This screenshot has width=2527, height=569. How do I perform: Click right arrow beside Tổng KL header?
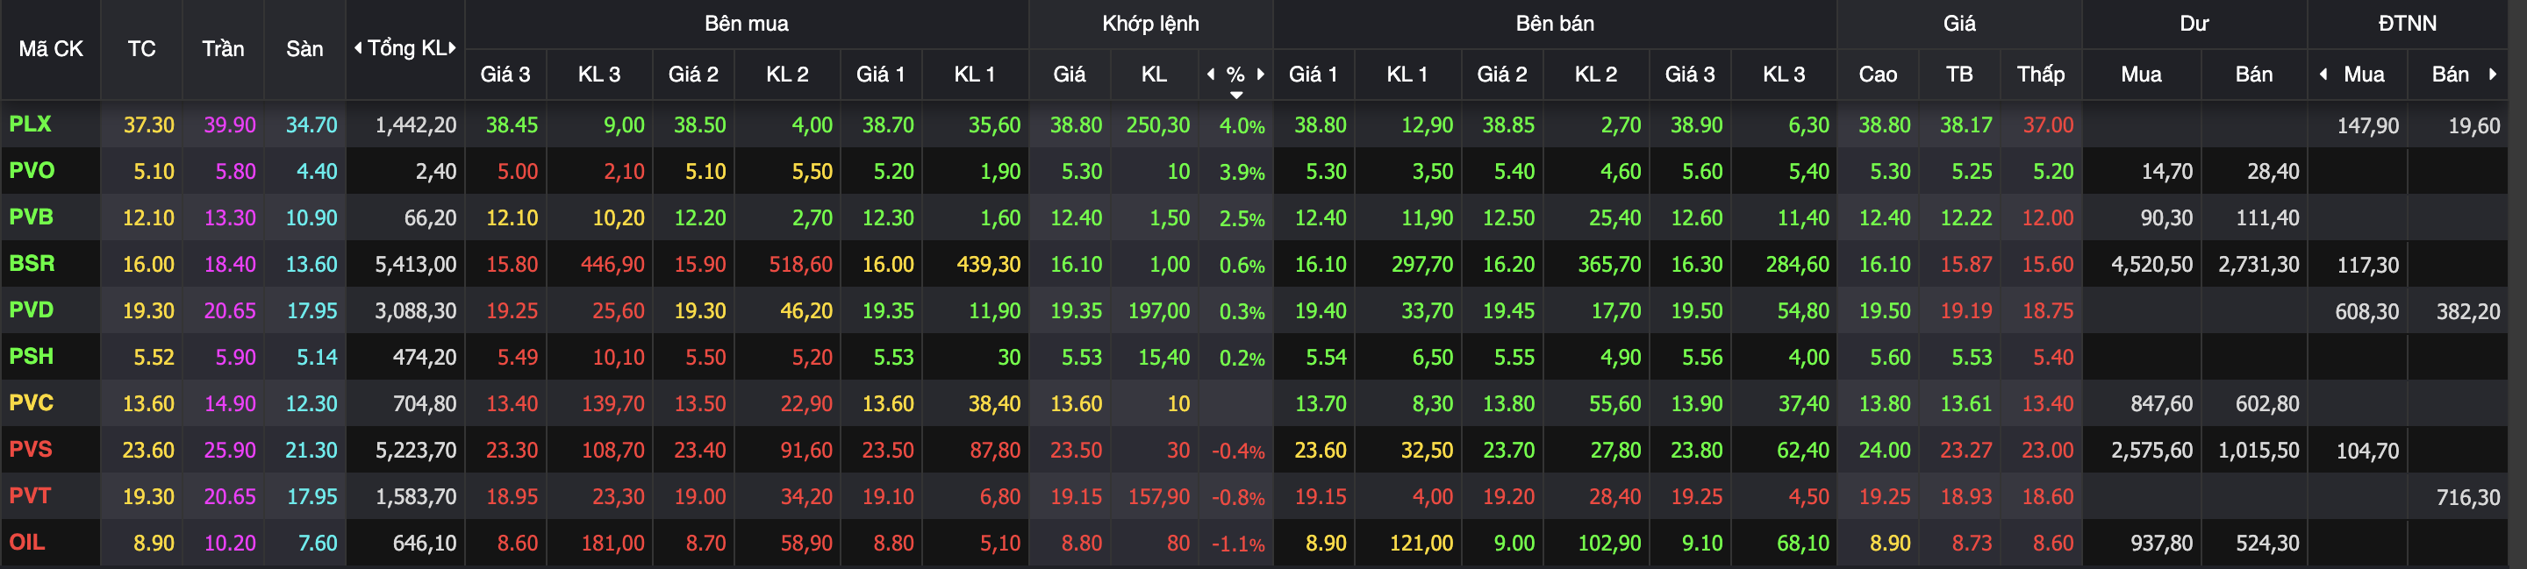coord(452,48)
